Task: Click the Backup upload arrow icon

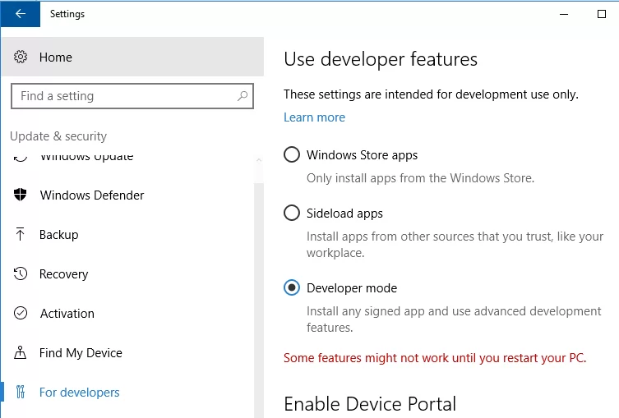Action: click(x=20, y=234)
